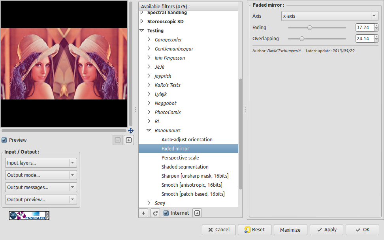Select Smooth [anisotropic, 16bits] filter

point(192,185)
